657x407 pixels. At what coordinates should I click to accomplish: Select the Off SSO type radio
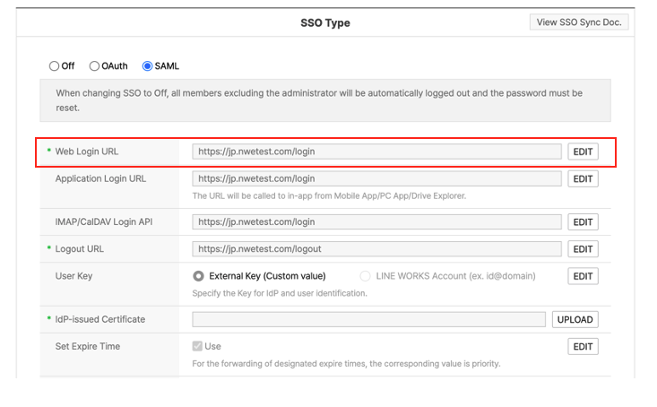pyautogui.click(x=55, y=66)
